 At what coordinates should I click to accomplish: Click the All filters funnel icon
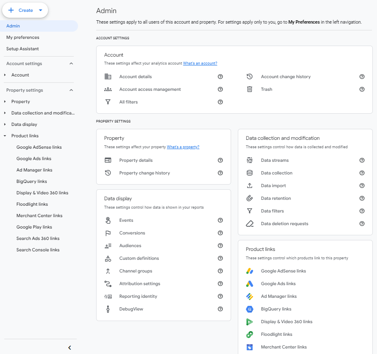tap(108, 102)
